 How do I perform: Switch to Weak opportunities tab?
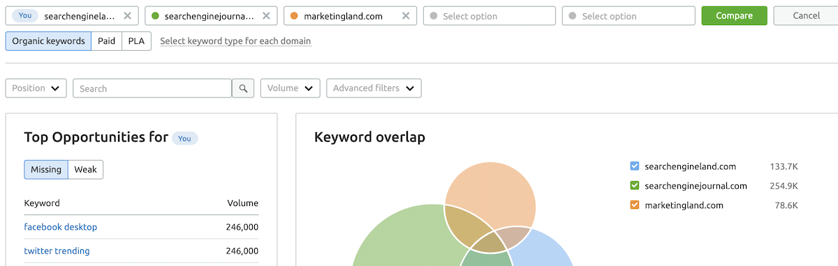point(86,170)
